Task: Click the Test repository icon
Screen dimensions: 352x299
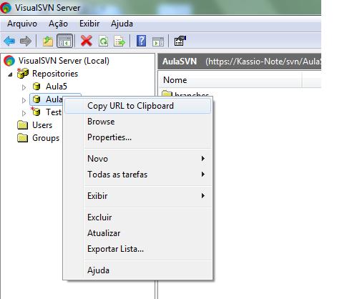Action: pos(36,112)
